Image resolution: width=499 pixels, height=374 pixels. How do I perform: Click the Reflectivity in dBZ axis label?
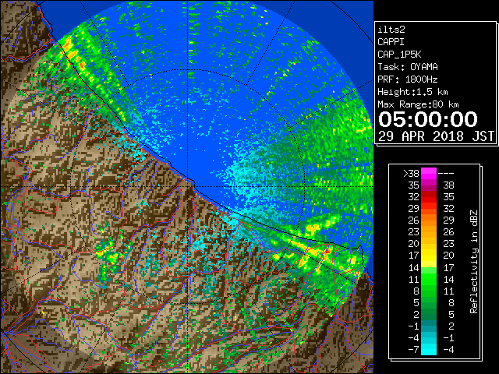coord(474,262)
